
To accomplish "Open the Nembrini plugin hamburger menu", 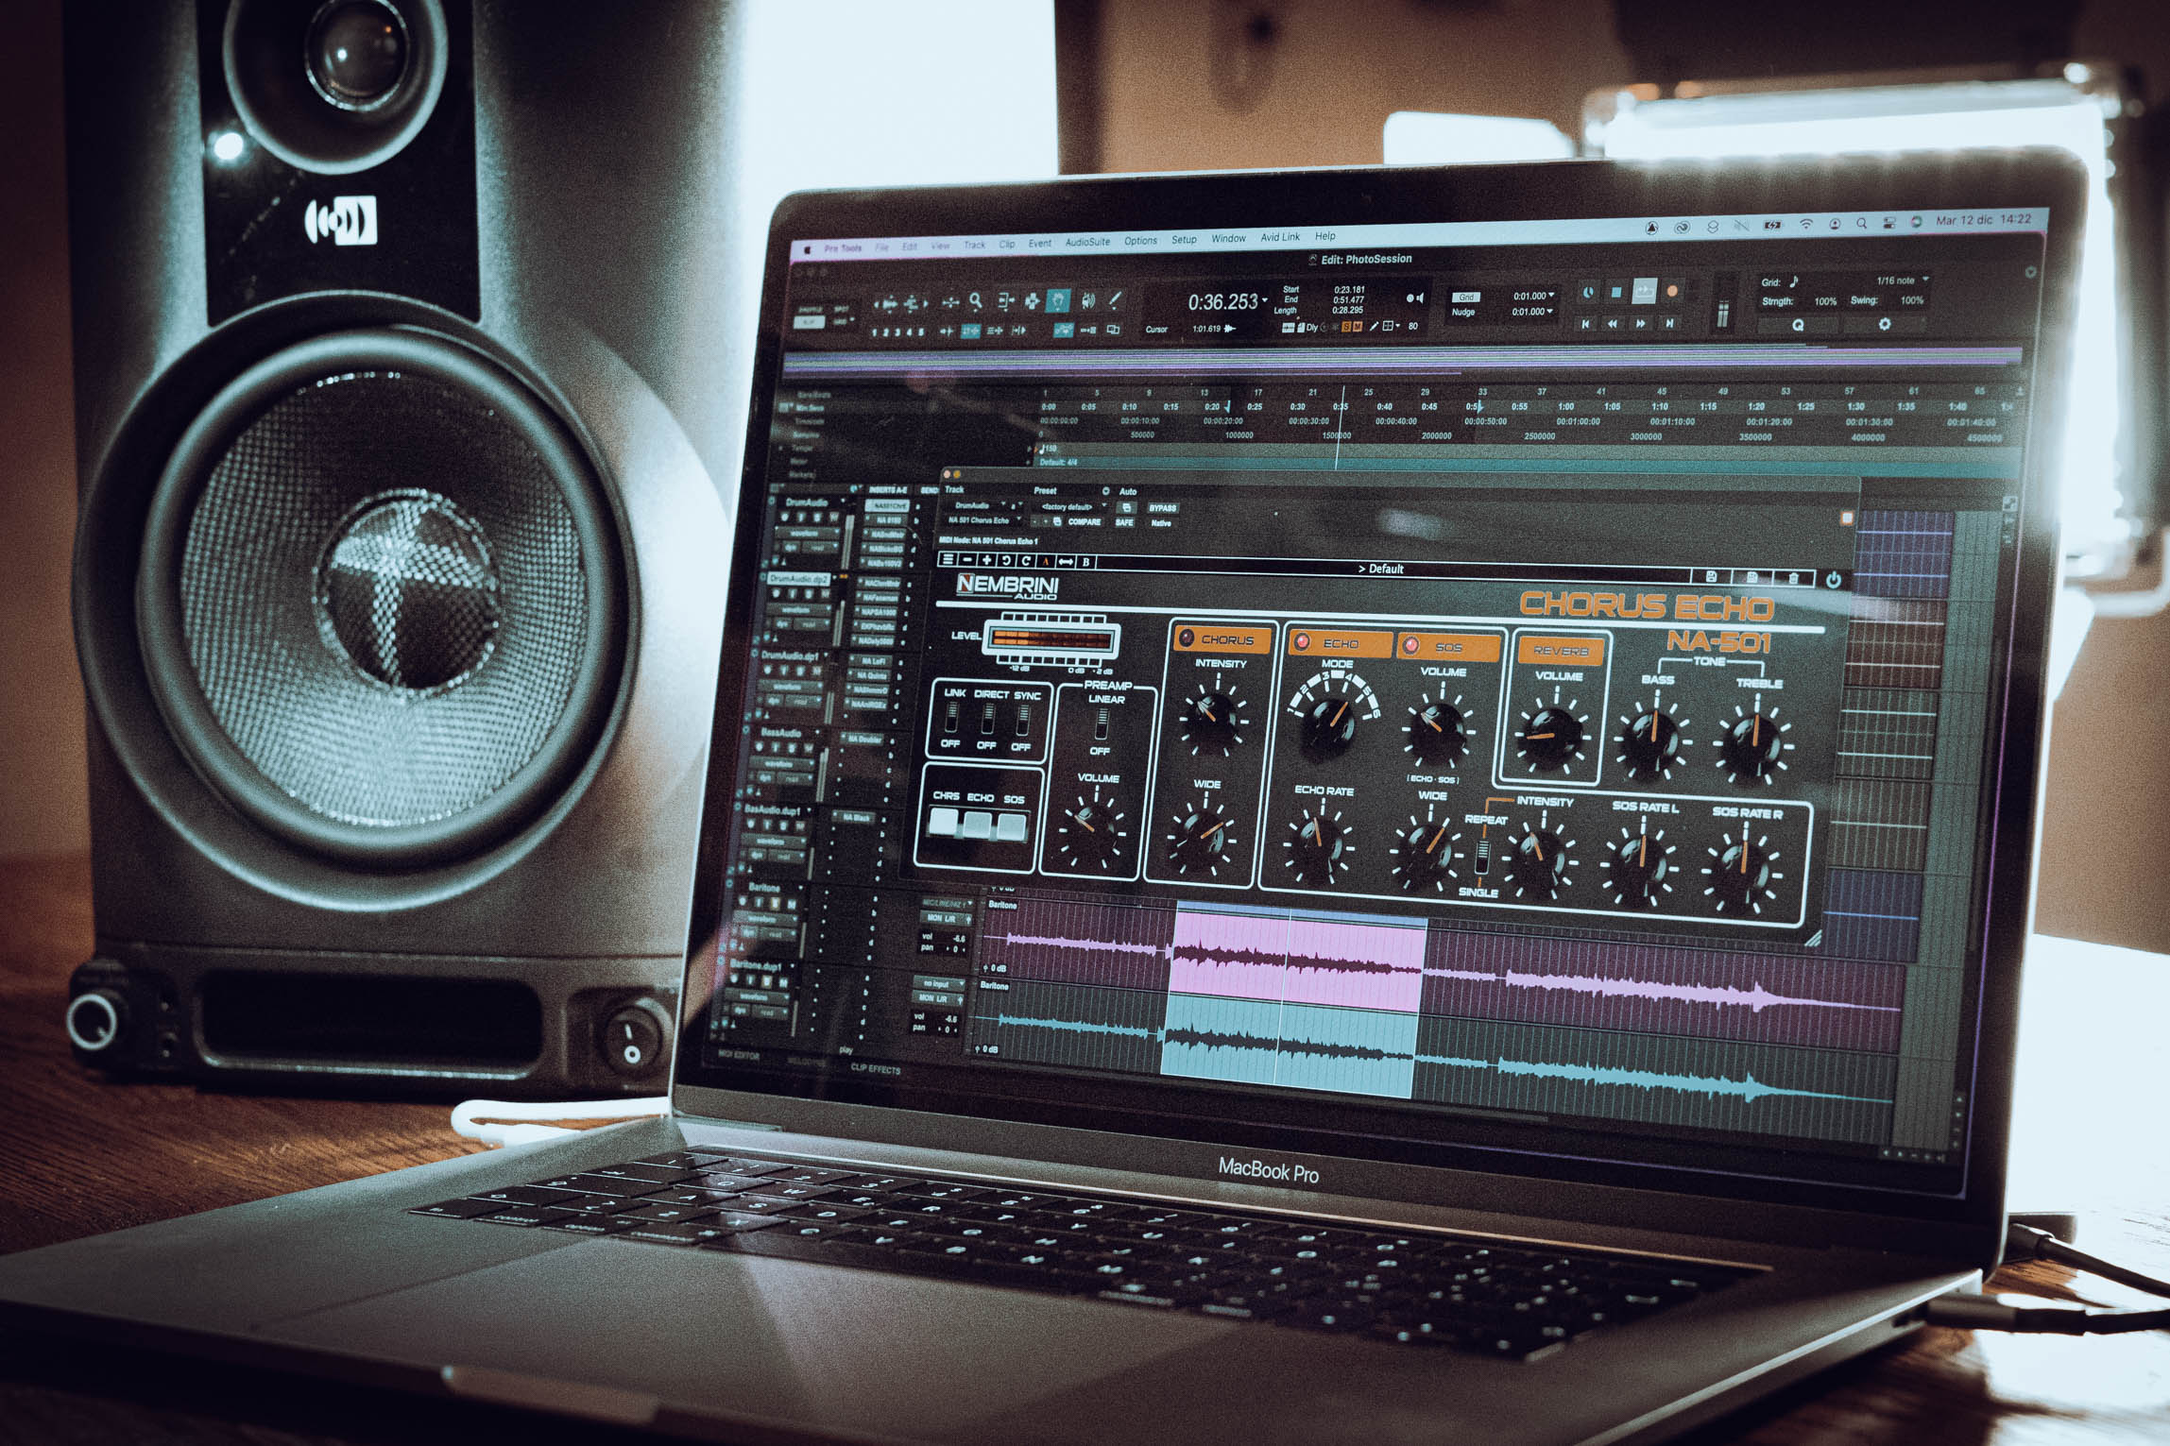I will tap(948, 560).
